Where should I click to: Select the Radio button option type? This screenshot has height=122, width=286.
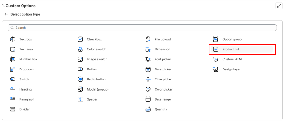pos(96,79)
